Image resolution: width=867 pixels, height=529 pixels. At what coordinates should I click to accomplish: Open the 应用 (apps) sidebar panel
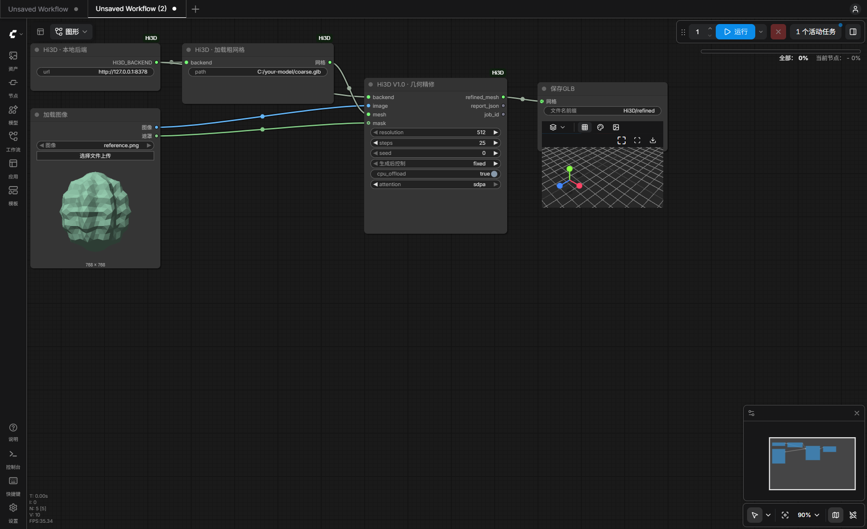point(13,168)
